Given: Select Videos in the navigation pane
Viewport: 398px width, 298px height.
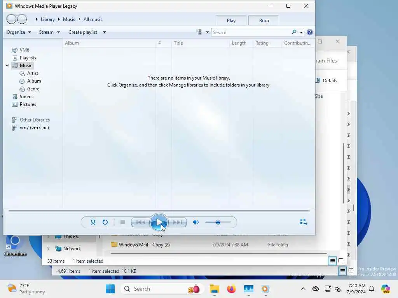Looking at the screenshot, I should coord(23,97).
